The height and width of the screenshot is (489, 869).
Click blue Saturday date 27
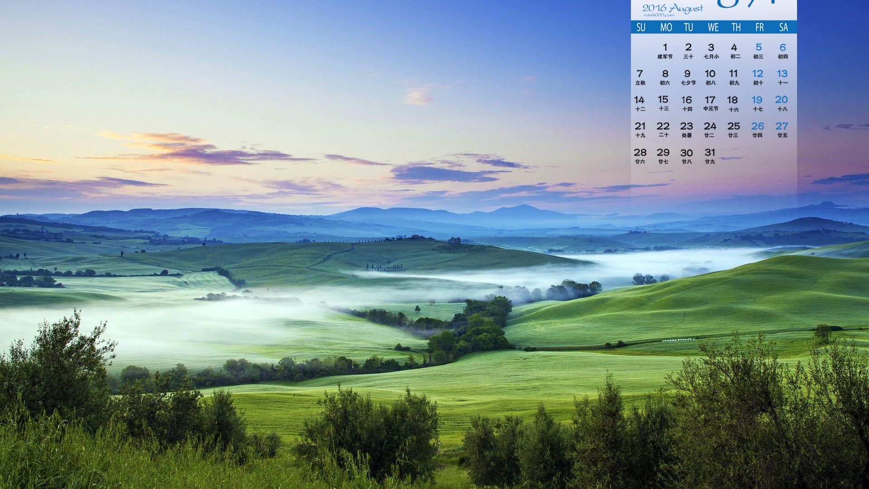(782, 130)
